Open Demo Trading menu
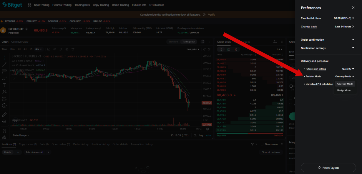 coord(120,5)
